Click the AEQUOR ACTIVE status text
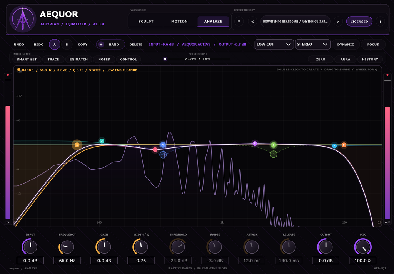 point(196,45)
